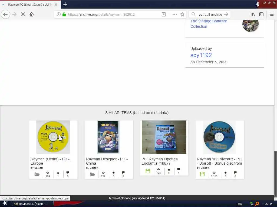
Task: Go back to the previous page
Action: tap(5, 15)
